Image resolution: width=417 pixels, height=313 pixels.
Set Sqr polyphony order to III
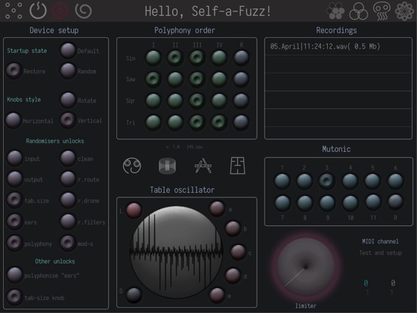click(197, 101)
